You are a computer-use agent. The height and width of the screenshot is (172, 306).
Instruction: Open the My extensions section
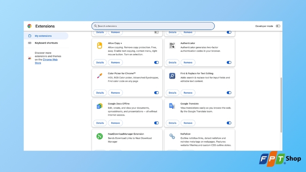coord(46,36)
